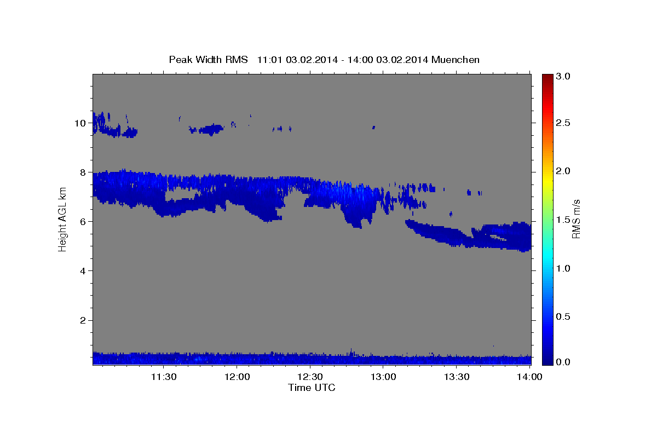Click the height axis label '6'
This screenshot has width=657, height=438.
[x=84, y=221]
